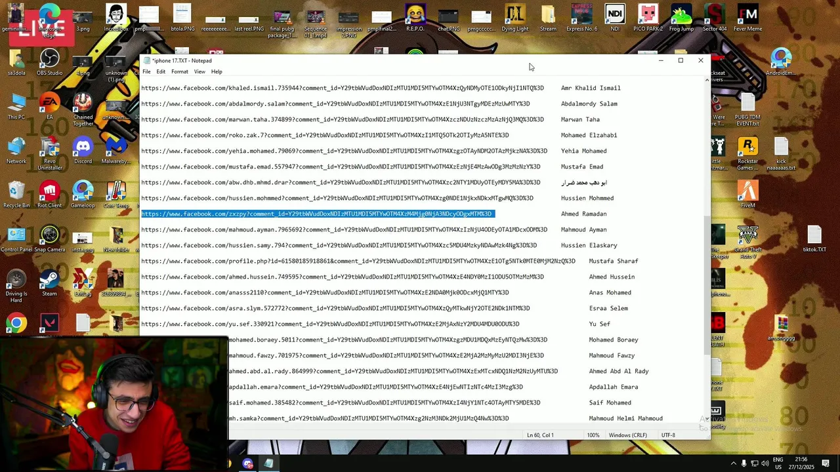Select the kick naaaaaas.txt desktop file
This screenshot has height=472, width=840.
tap(780, 153)
